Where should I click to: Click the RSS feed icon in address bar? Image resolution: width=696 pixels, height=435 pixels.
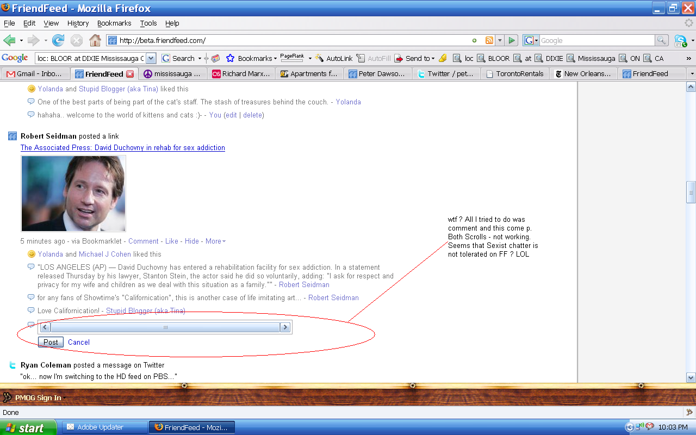[x=489, y=40]
